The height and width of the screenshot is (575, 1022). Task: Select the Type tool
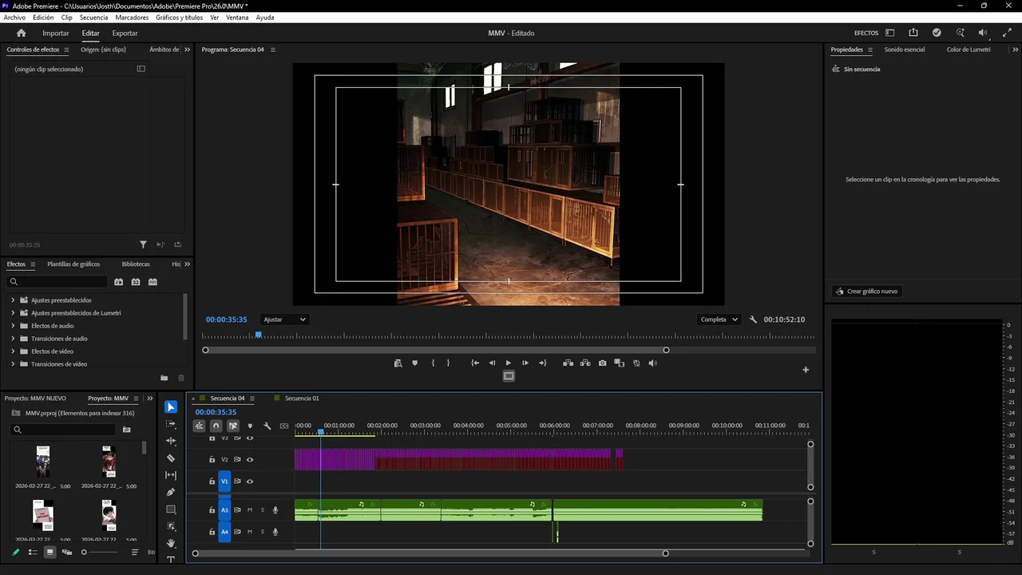pyautogui.click(x=171, y=559)
